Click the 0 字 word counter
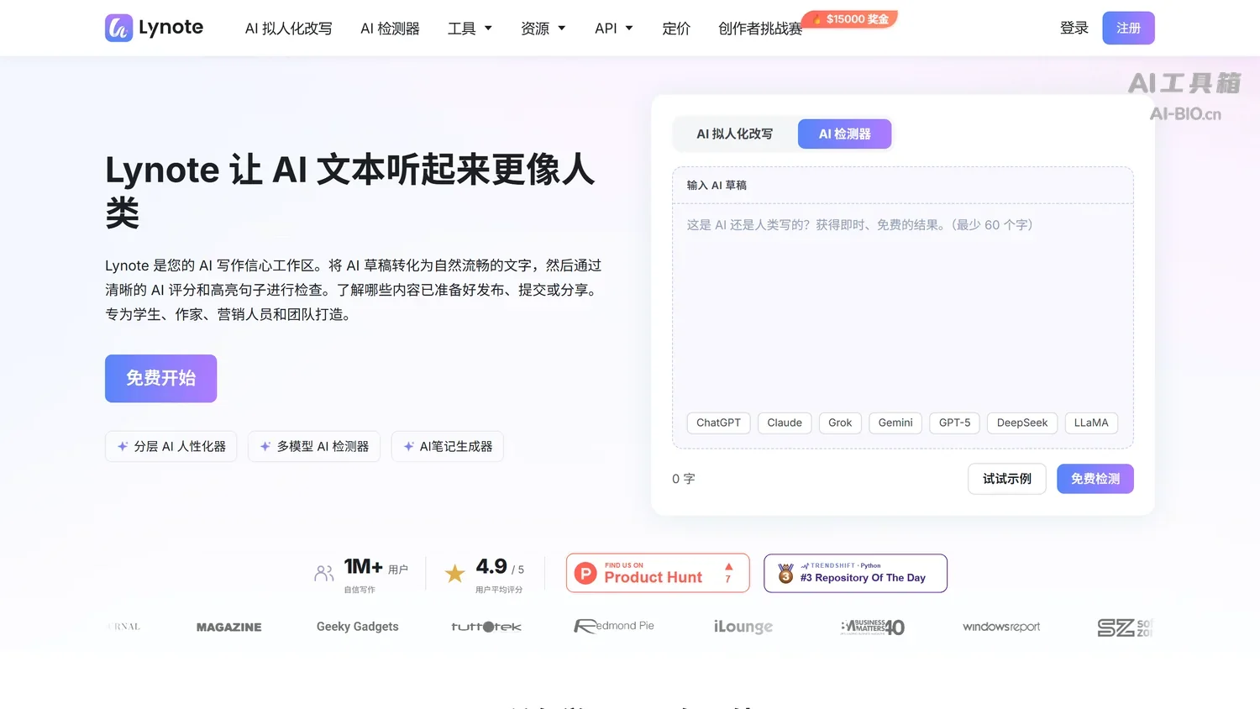The width and height of the screenshot is (1260, 709). point(684,479)
